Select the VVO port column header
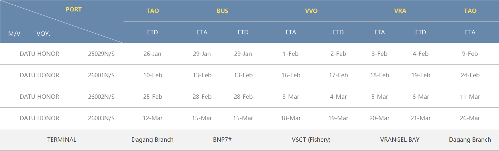Screen dimensions: 499x151 click(x=311, y=11)
